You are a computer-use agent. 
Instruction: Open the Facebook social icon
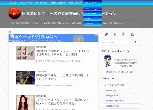click(115, 34)
